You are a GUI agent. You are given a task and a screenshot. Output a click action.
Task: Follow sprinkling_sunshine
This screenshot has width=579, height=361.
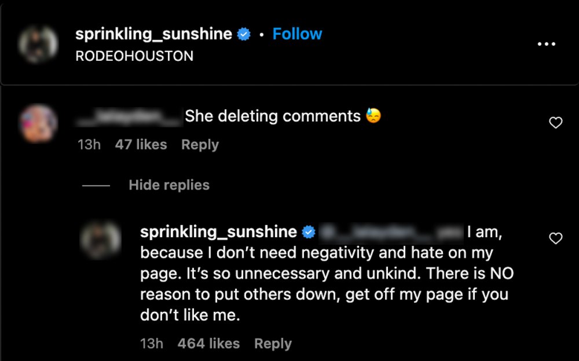point(297,34)
